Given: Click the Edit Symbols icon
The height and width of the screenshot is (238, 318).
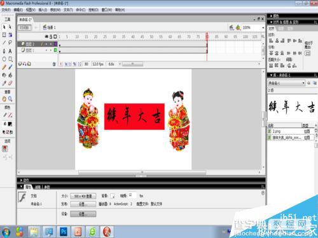Looking at the screenshot, I should (x=238, y=27).
